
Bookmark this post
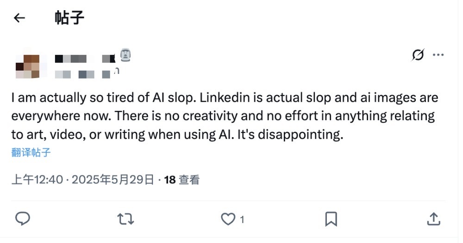(331, 219)
